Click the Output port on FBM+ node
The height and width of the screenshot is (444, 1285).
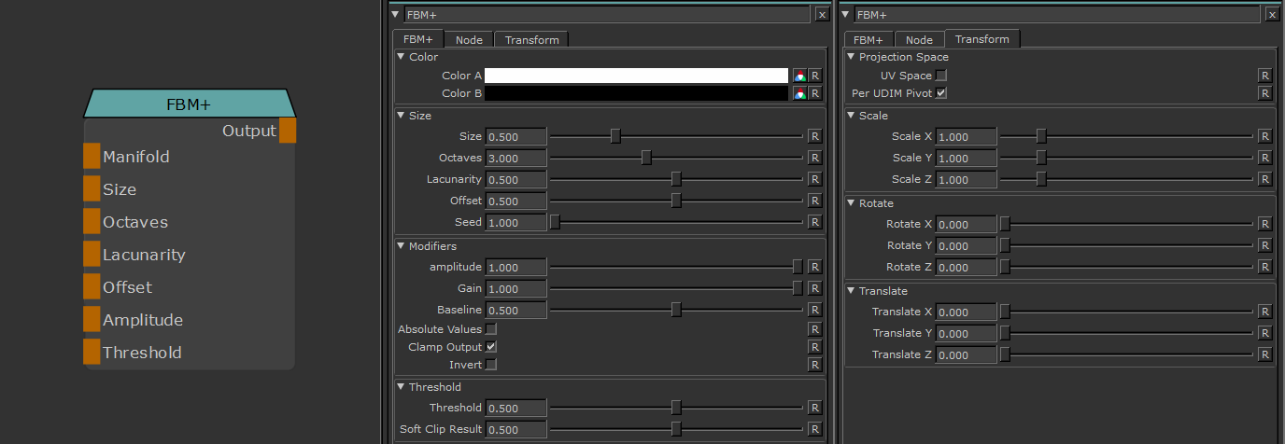288,131
